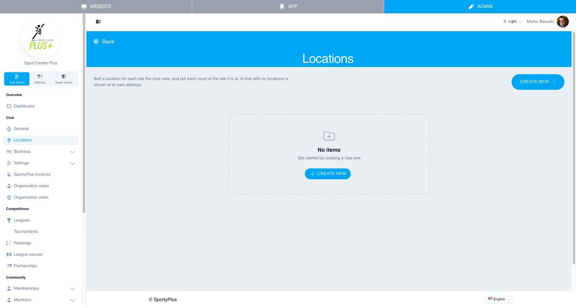Open the English language dropdown
This screenshot has height=308, width=576.
click(x=499, y=299)
